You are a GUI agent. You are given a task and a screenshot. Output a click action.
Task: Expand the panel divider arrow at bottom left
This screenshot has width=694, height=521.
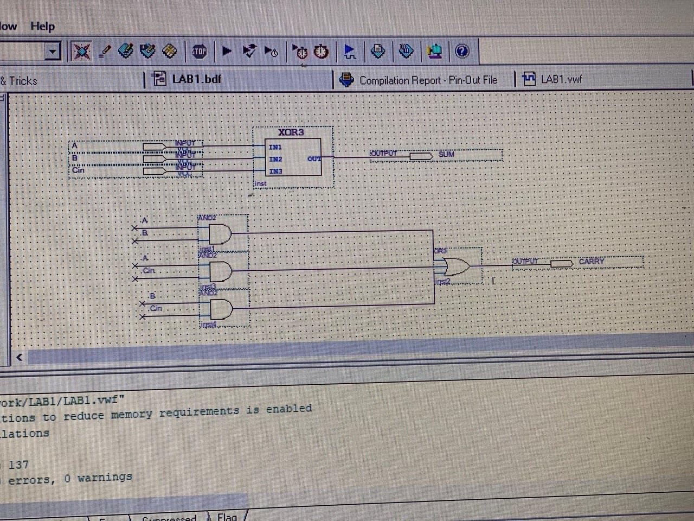pyautogui.click(x=19, y=356)
